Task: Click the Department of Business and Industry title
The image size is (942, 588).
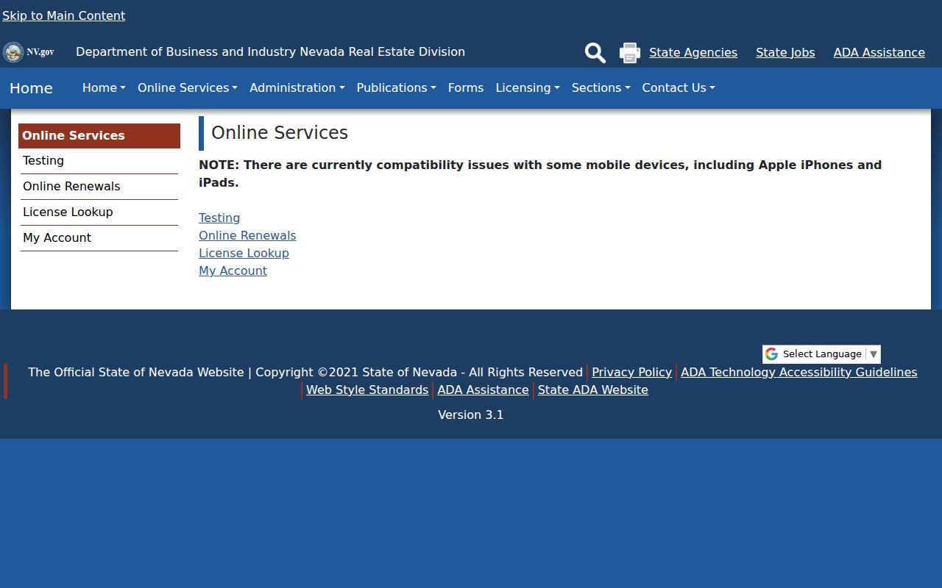Action: click(270, 52)
